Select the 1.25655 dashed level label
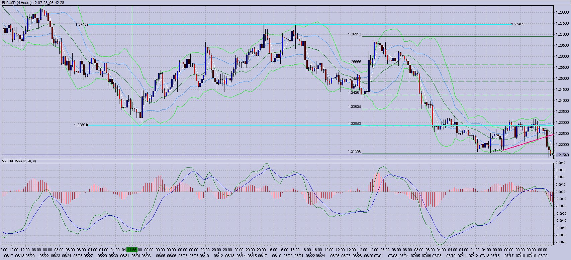 (x=354, y=62)
